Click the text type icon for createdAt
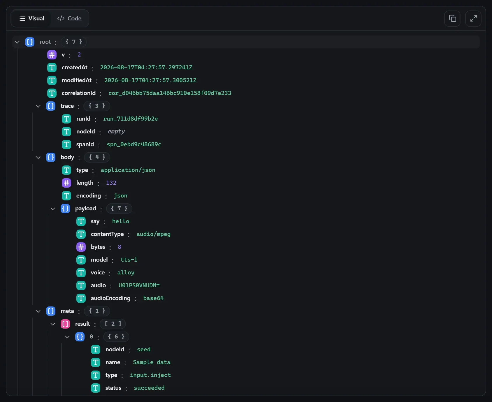 [52, 68]
